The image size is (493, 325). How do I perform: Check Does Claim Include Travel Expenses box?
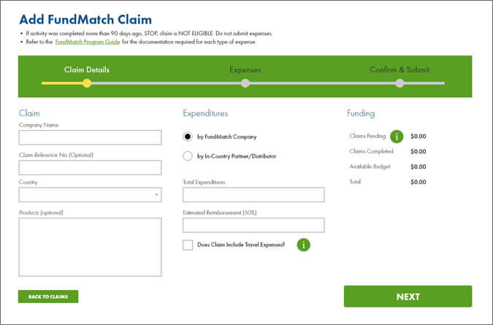click(188, 245)
